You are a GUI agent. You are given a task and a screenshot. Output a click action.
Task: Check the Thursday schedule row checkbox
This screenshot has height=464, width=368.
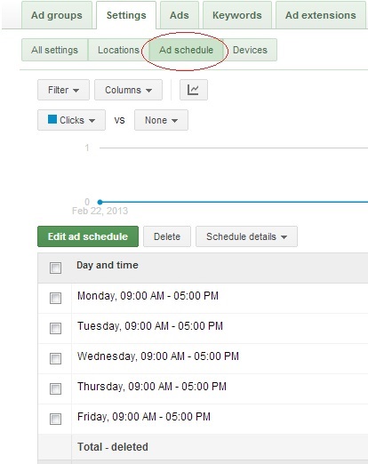click(x=55, y=388)
